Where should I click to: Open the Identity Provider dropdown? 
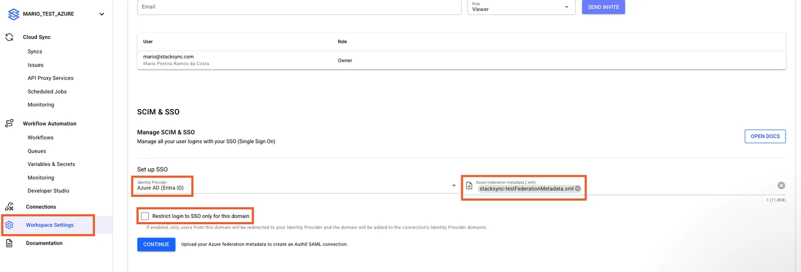(x=297, y=185)
